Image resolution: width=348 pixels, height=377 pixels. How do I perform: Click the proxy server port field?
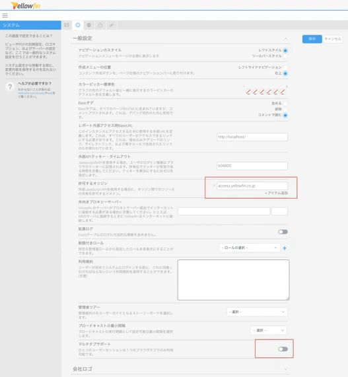(x=279, y=211)
